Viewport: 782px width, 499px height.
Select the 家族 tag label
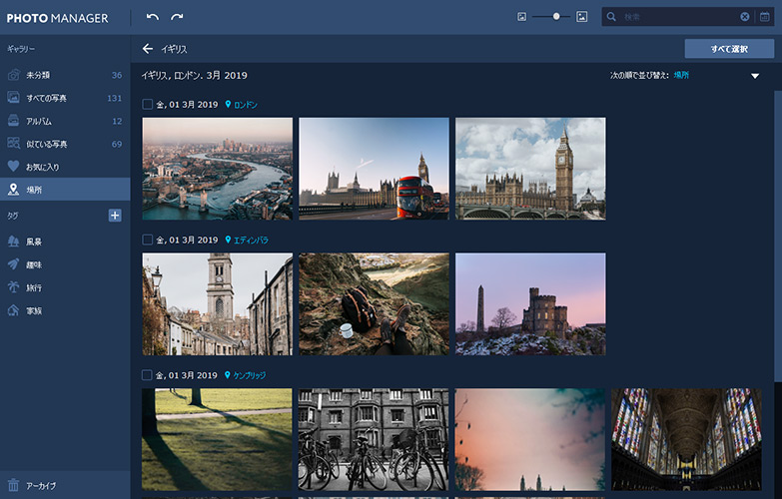(34, 310)
